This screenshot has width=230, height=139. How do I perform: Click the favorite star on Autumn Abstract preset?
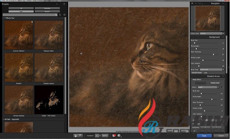click(x=32, y=22)
